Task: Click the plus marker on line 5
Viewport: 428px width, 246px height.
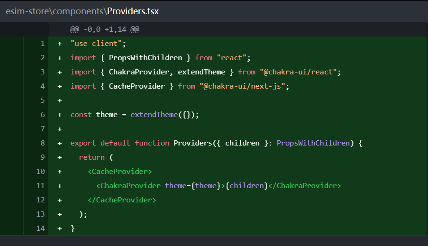Action: pos(60,101)
